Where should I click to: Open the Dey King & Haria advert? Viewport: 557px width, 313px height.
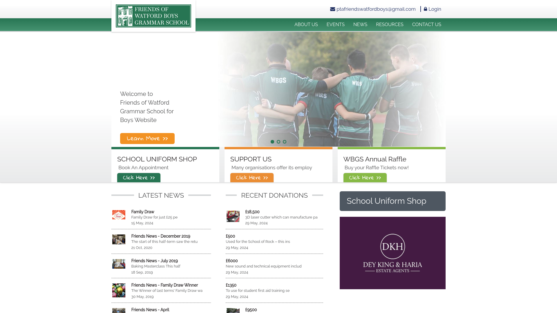[x=393, y=253]
